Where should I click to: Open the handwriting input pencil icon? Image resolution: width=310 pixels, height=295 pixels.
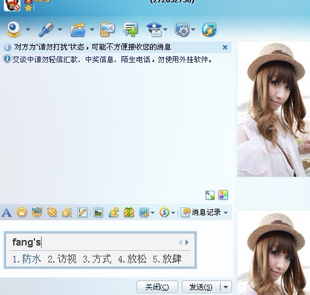pos(82,212)
